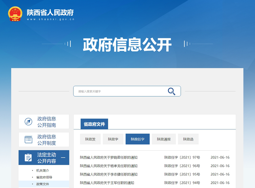Click document number 陕政任字〔2021〕97号
The image size is (255, 188).
point(182,158)
